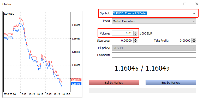Click the 1.16070 price axis label
The height and width of the screenshot is (102, 203).
[76, 52]
